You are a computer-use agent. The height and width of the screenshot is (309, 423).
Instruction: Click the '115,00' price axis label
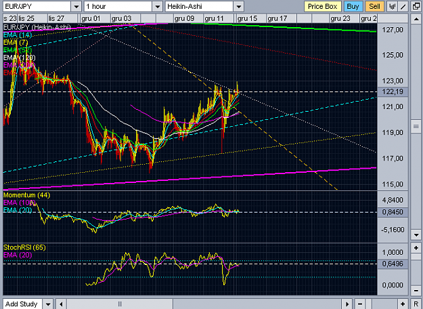tap(393, 184)
